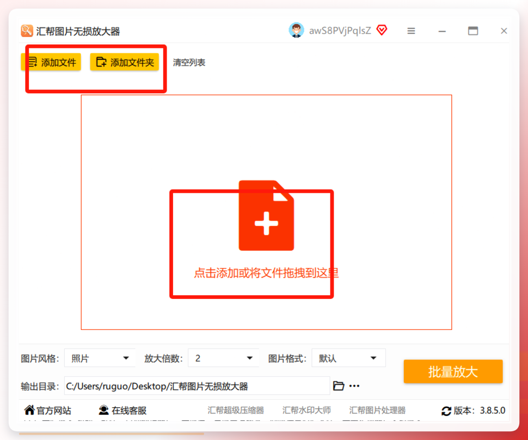Viewport: 528px width, 440px height.
Task: Click the red VIP diamond icon
Action: (x=382, y=30)
